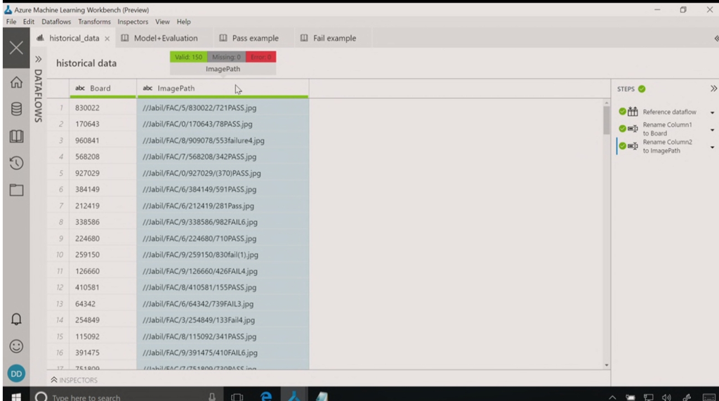Select Board cell 960841

tap(103, 140)
